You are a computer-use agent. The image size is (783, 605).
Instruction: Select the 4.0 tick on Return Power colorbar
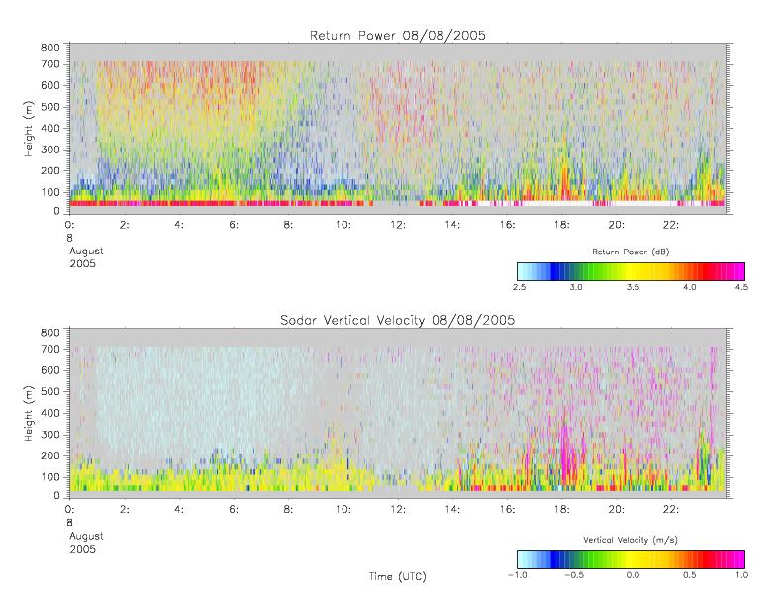pos(690,287)
